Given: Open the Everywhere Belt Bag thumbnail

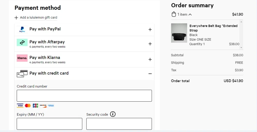Looking at the screenshot, I should coord(179,33).
